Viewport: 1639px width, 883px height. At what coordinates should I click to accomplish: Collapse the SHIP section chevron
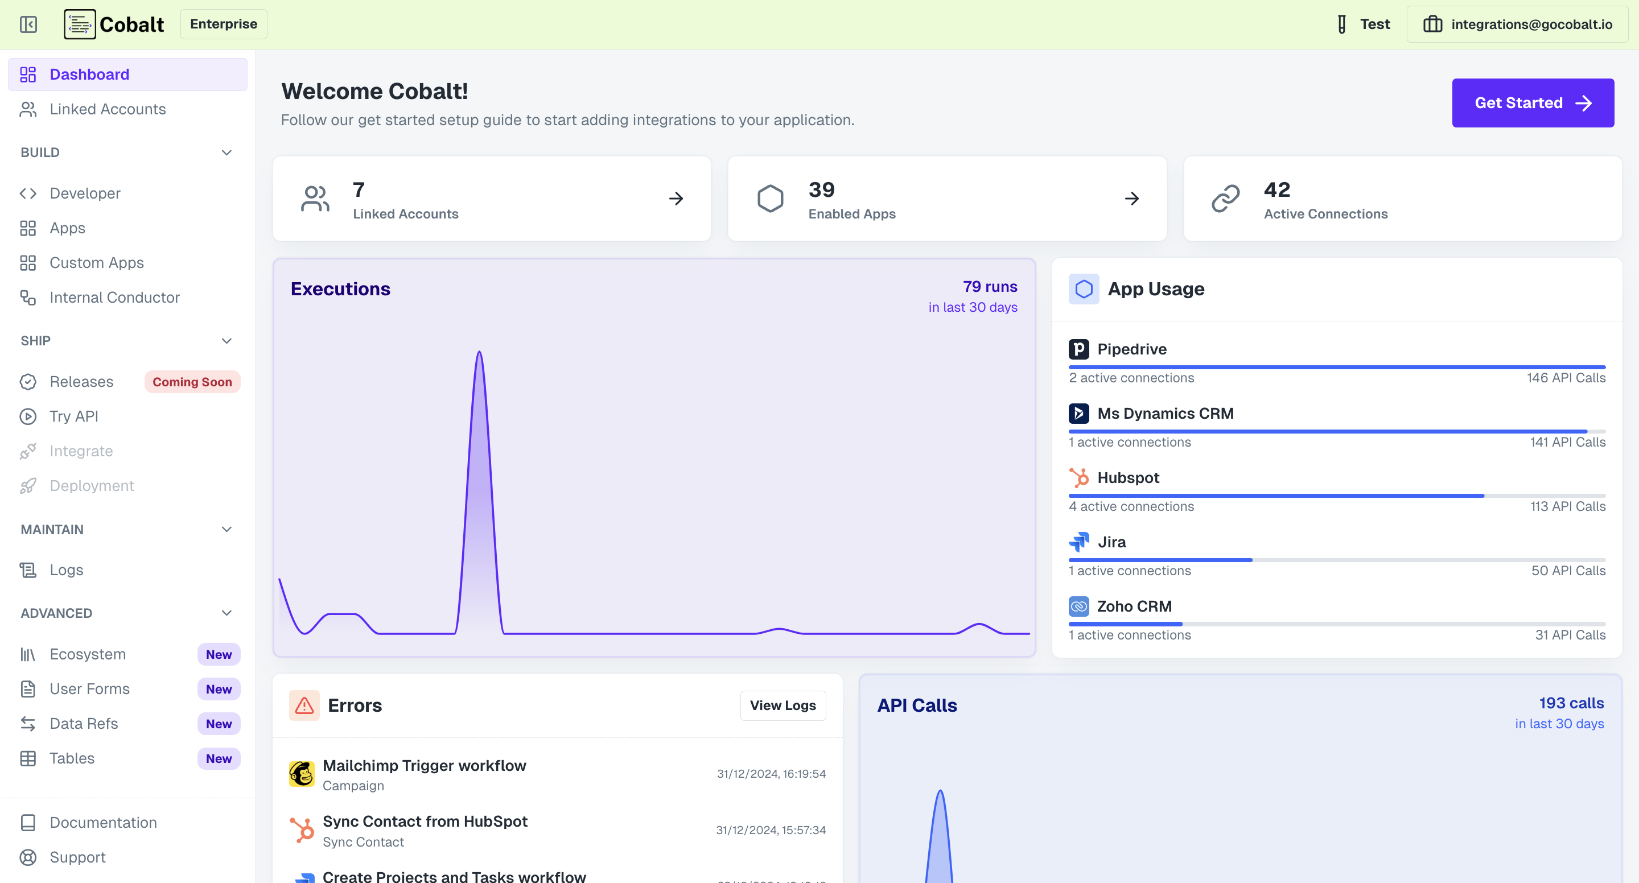pyautogui.click(x=227, y=341)
